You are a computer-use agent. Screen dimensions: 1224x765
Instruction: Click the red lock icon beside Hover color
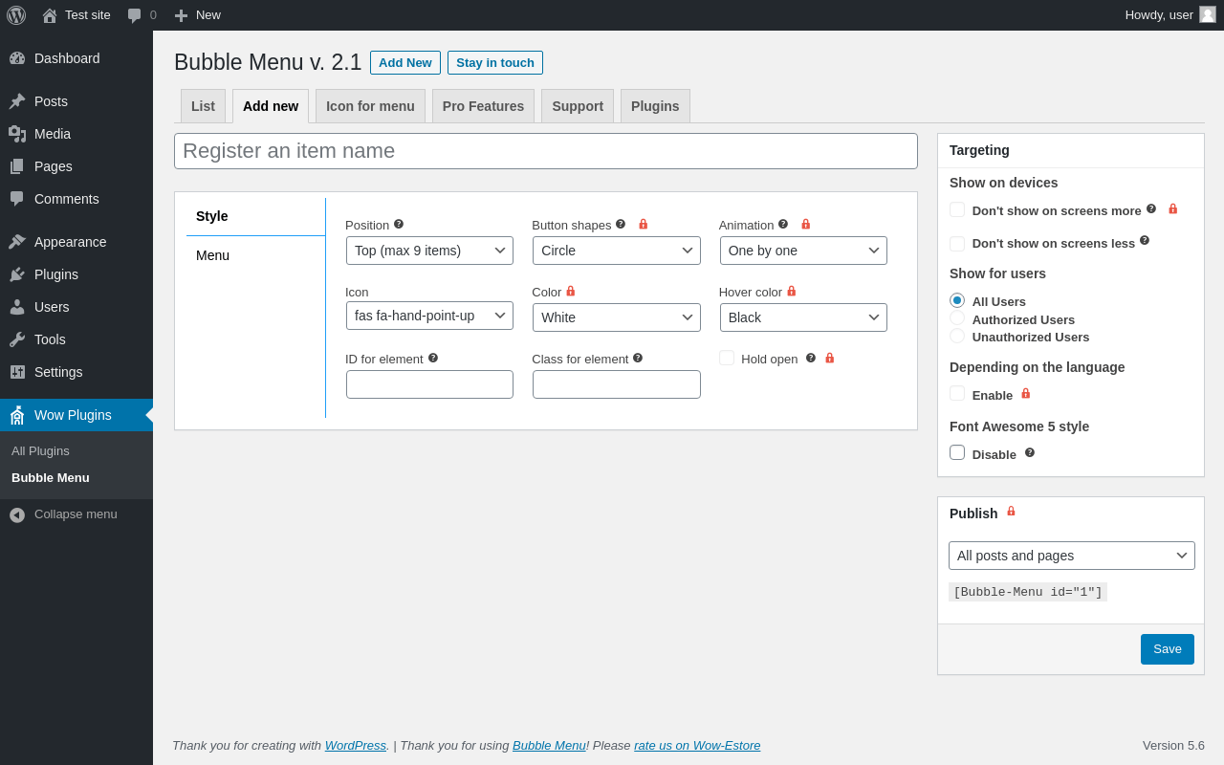pyautogui.click(x=792, y=291)
